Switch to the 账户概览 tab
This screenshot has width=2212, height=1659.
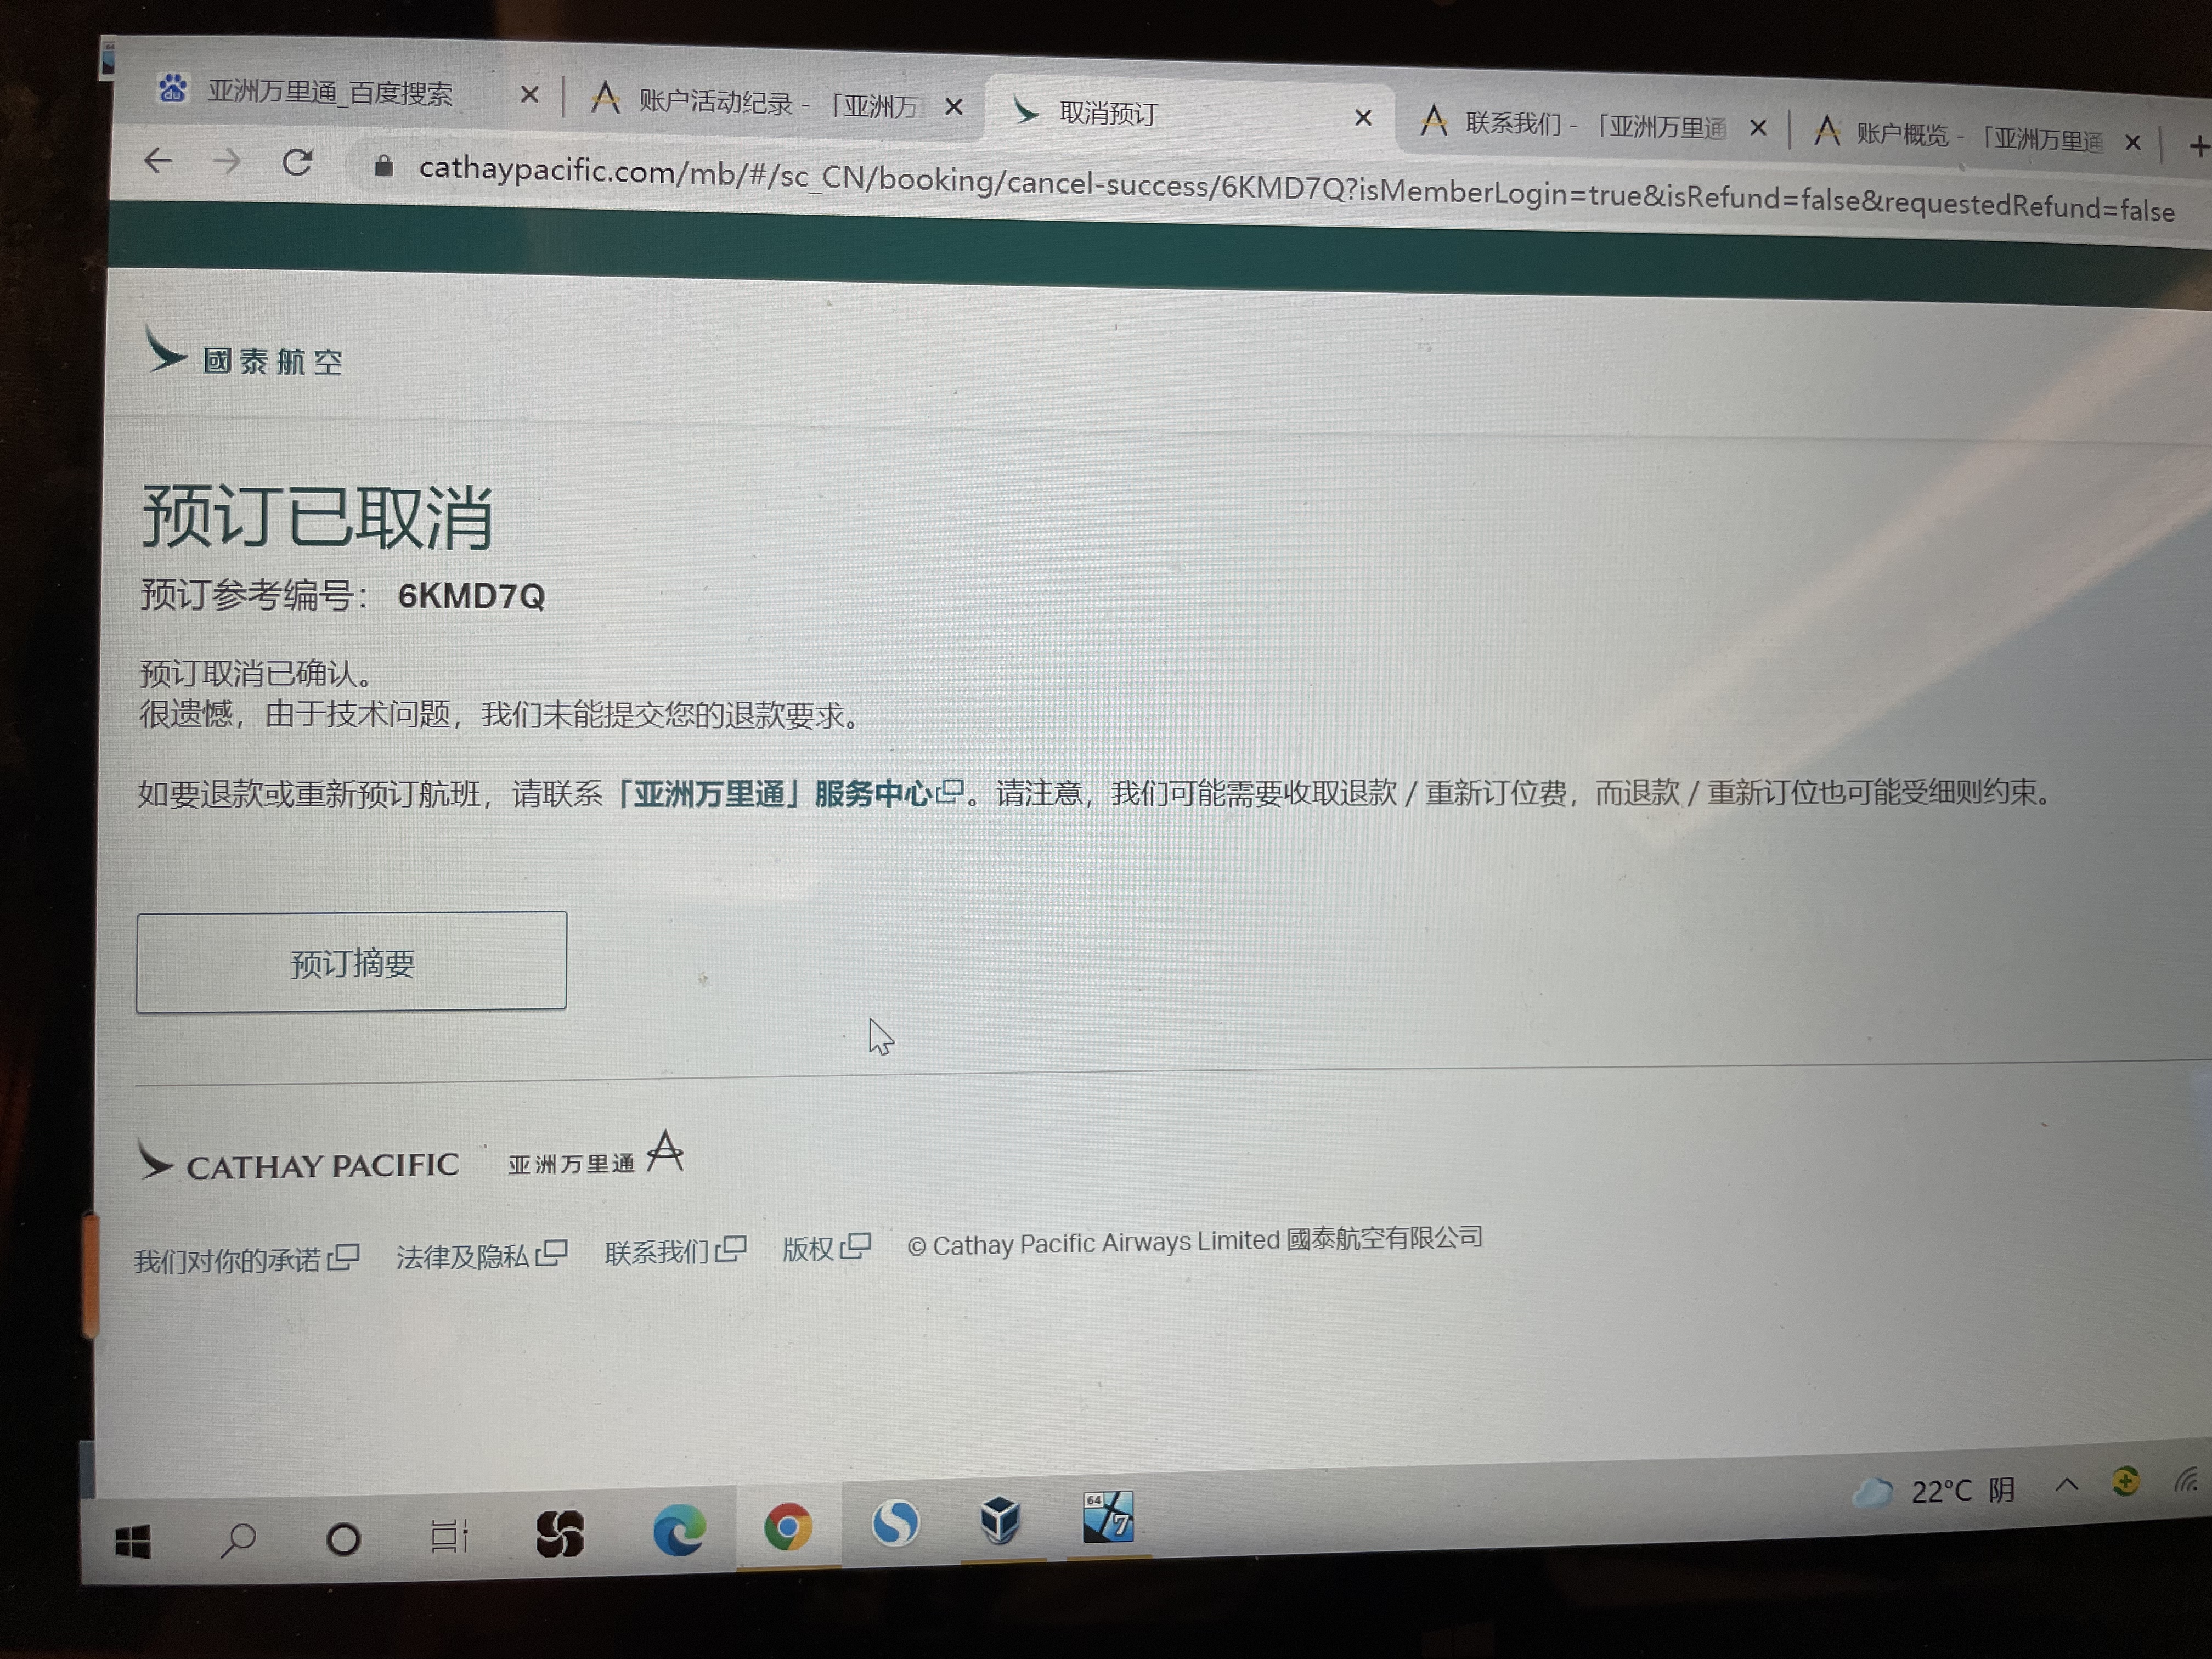(x=1975, y=136)
